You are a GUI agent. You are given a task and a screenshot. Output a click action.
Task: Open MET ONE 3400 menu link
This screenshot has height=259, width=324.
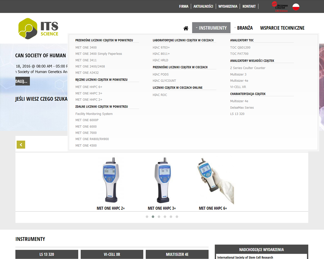[86, 48]
